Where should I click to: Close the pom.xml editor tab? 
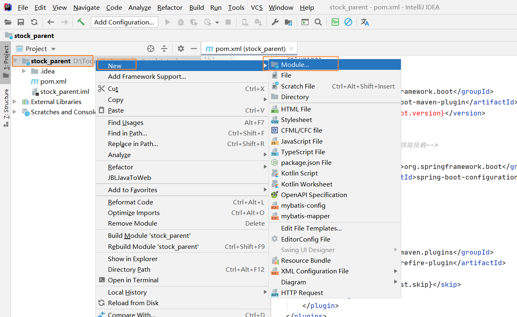click(291, 49)
